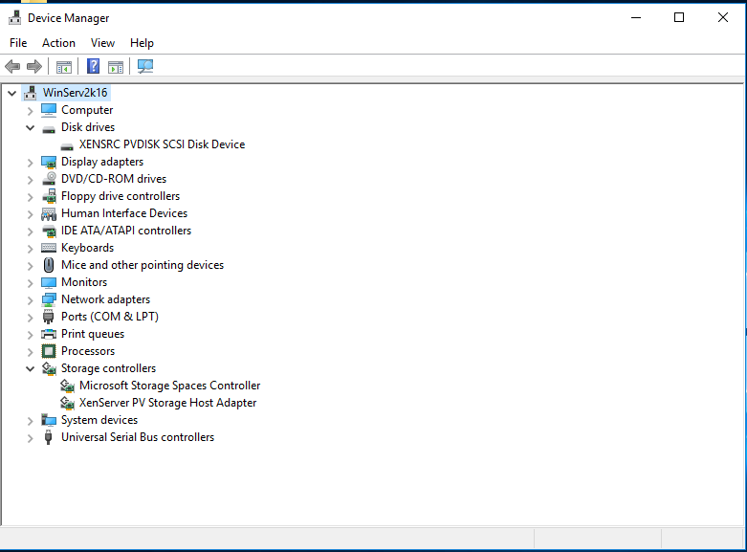Expand the Processors category
747x552 pixels.
tap(30, 352)
